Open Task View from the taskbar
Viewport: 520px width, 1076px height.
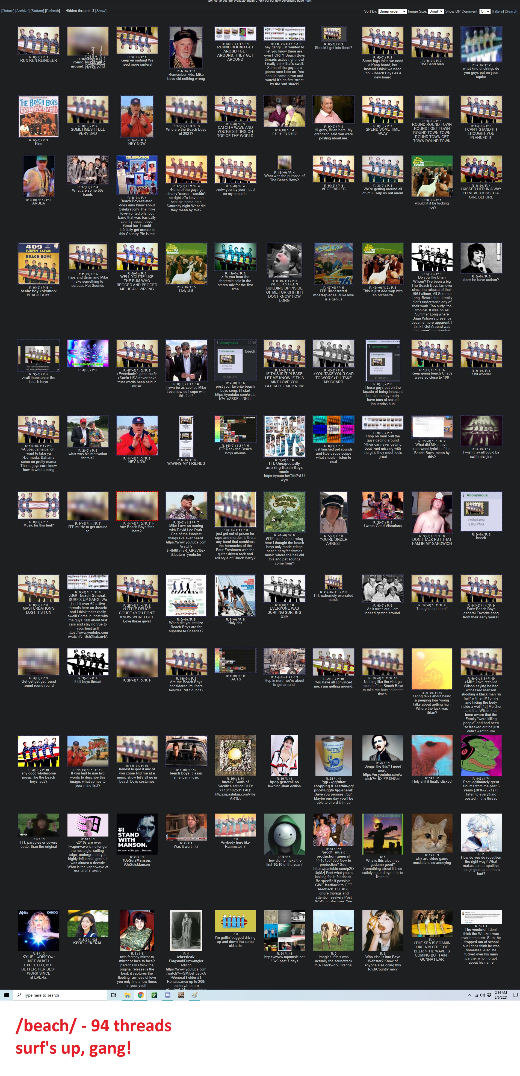(x=114, y=995)
